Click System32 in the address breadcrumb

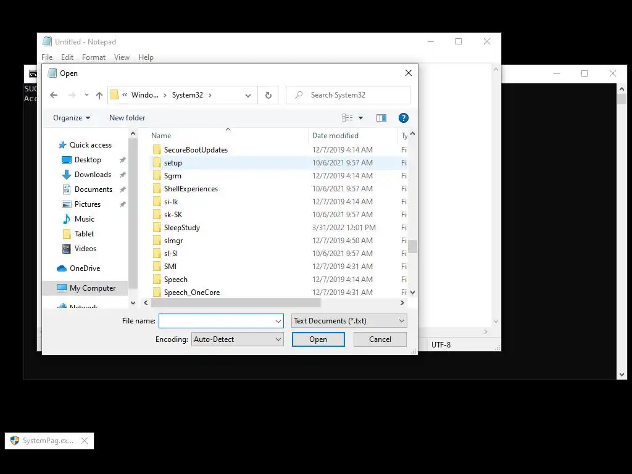click(188, 95)
